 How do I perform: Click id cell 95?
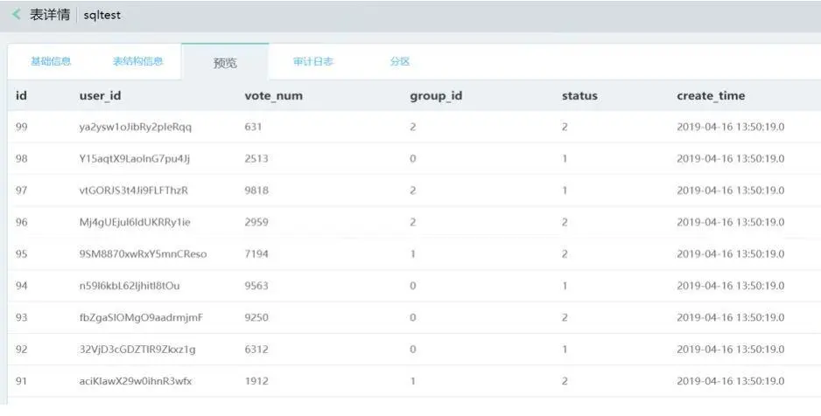22,254
